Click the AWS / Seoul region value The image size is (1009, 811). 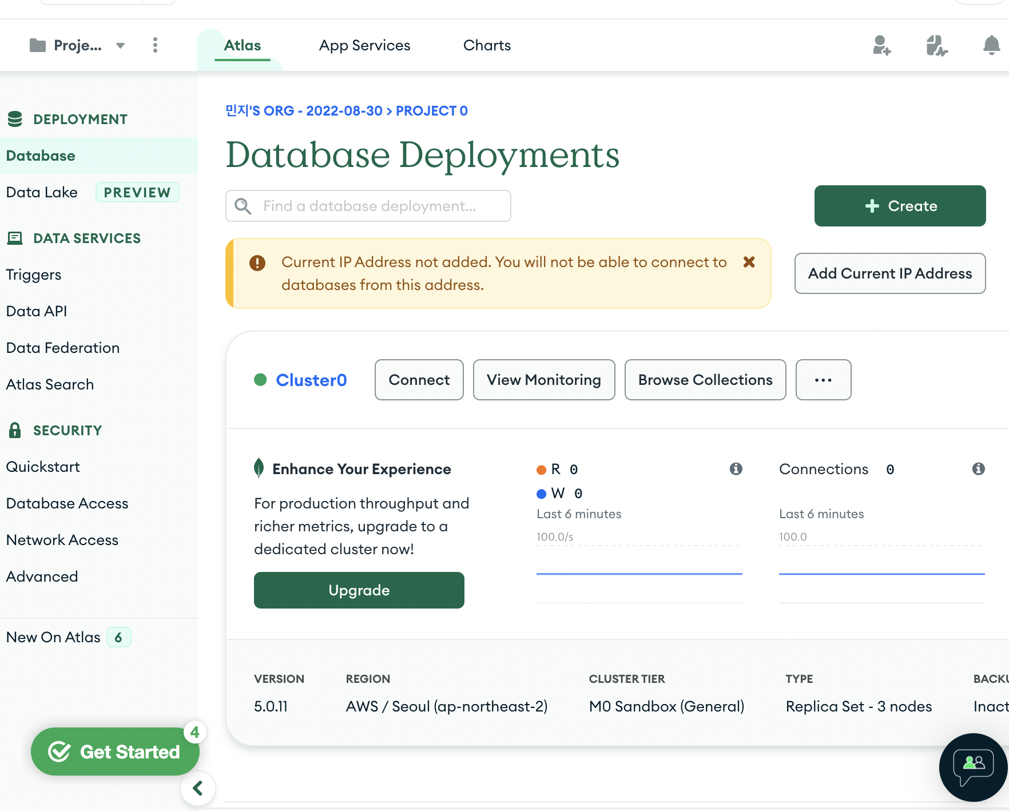[x=447, y=706]
